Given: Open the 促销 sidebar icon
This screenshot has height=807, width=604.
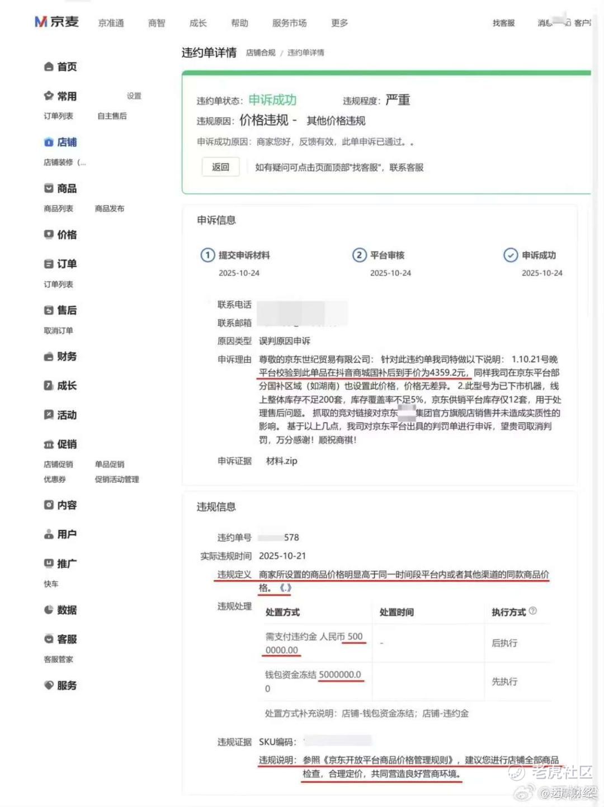Looking at the screenshot, I should click(x=49, y=444).
